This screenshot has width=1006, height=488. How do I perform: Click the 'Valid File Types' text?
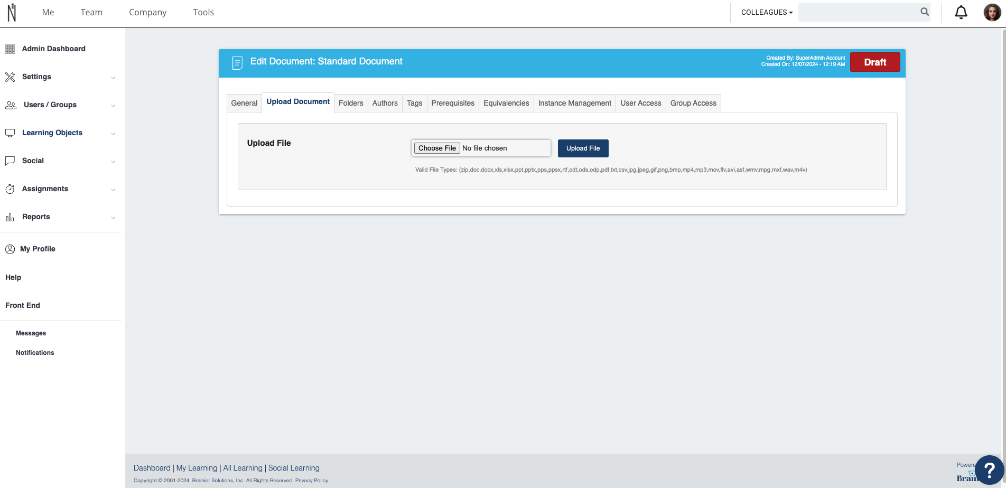click(x=611, y=170)
